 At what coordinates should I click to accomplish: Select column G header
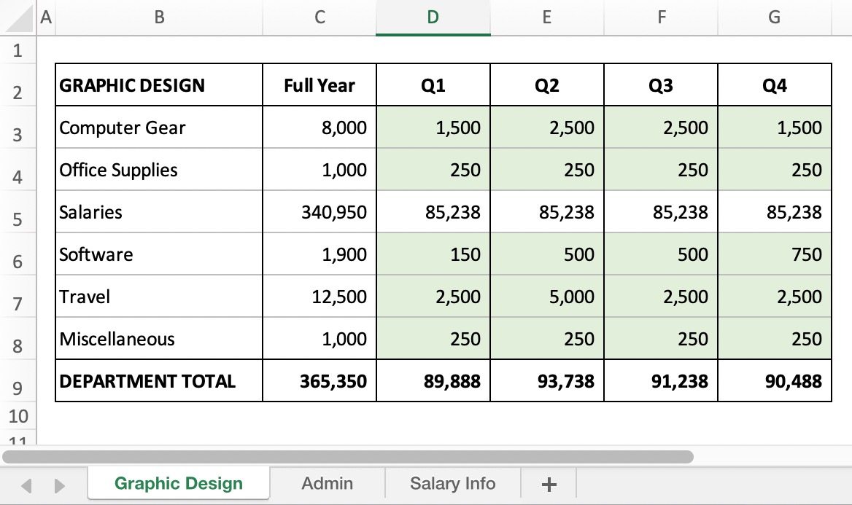[x=774, y=17]
